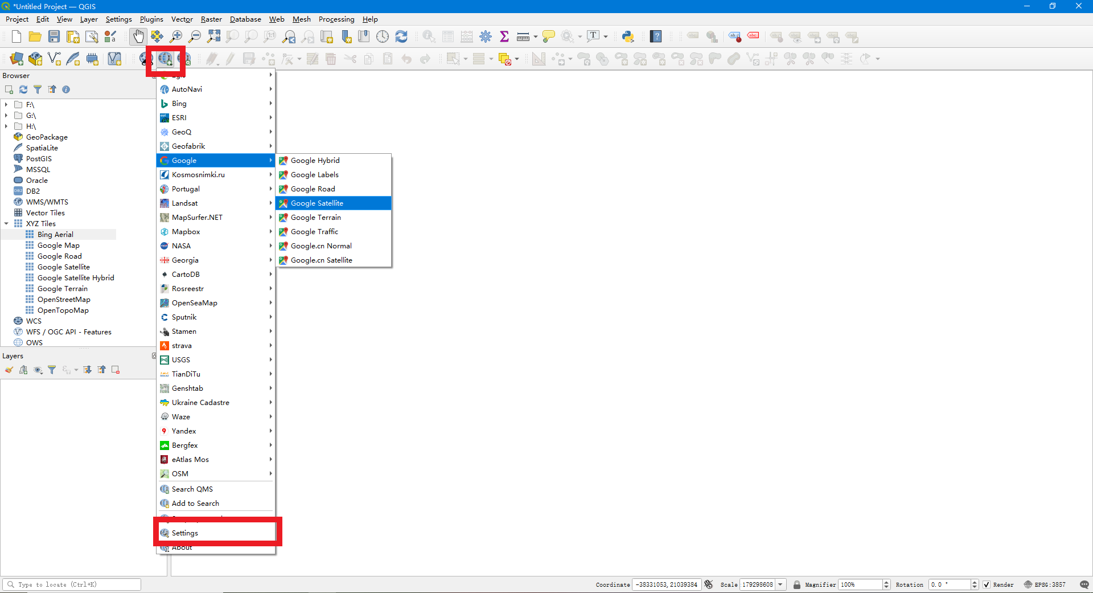Click the Zoom Full extent icon
The height and width of the screenshot is (593, 1093).
214,37
